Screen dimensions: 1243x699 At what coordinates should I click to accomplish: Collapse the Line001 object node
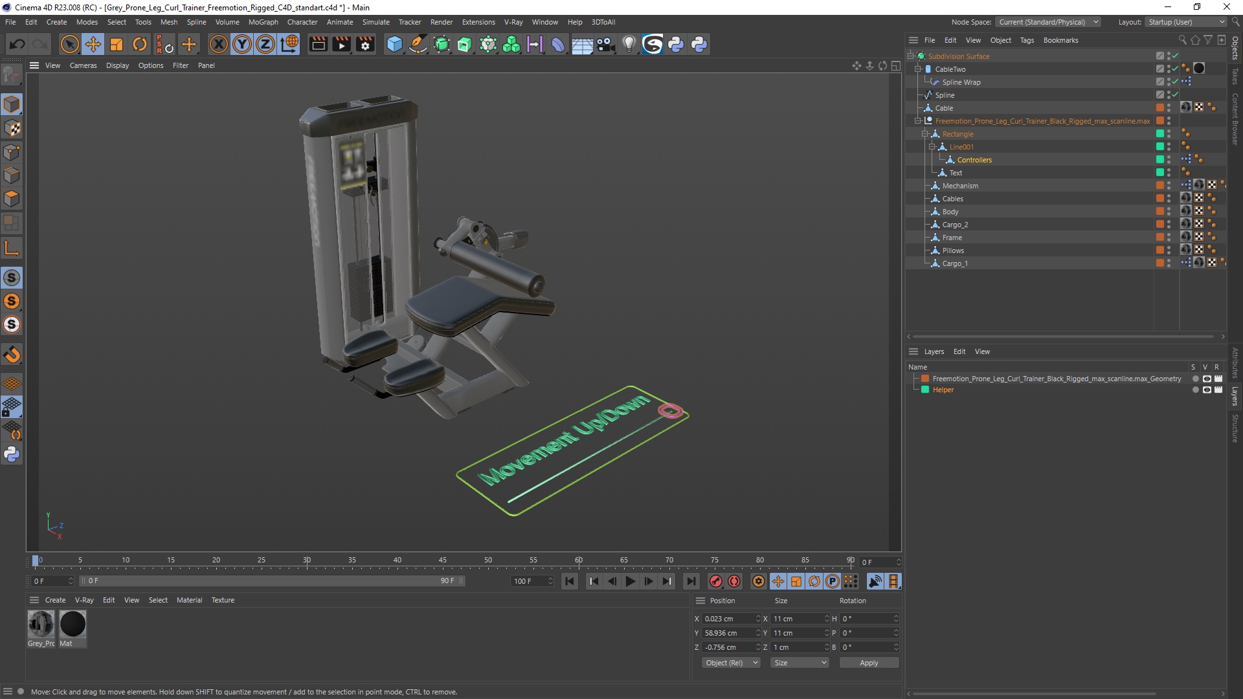(932, 147)
